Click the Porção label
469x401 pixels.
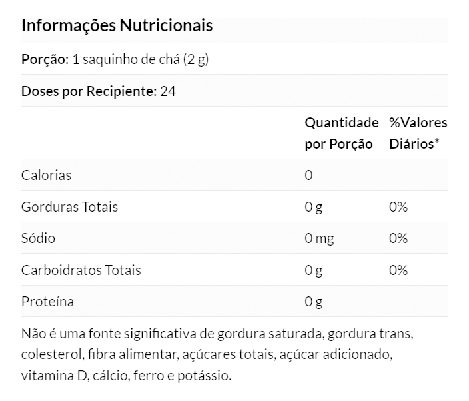click(45, 59)
